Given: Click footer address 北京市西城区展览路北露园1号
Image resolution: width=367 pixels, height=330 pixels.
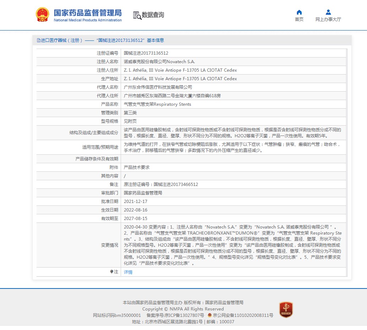Looking at the screenshot, I should [174, 321].
